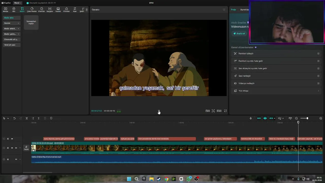The width and height of the screenshot is (325, 183).
Task: Toggle linkage of timeline clips
Action: point(271,118)
